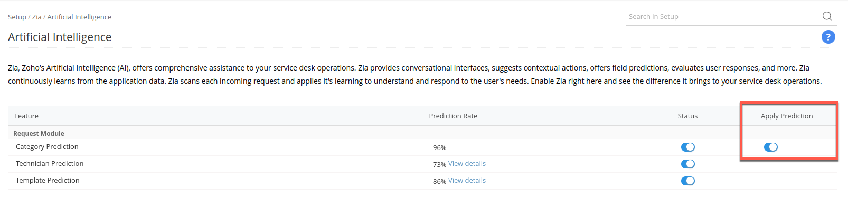The width and height of the screenshot is (848, 199).
Task: Disable Apply Prediction for Category Prediction
Action: pos(770,147)
